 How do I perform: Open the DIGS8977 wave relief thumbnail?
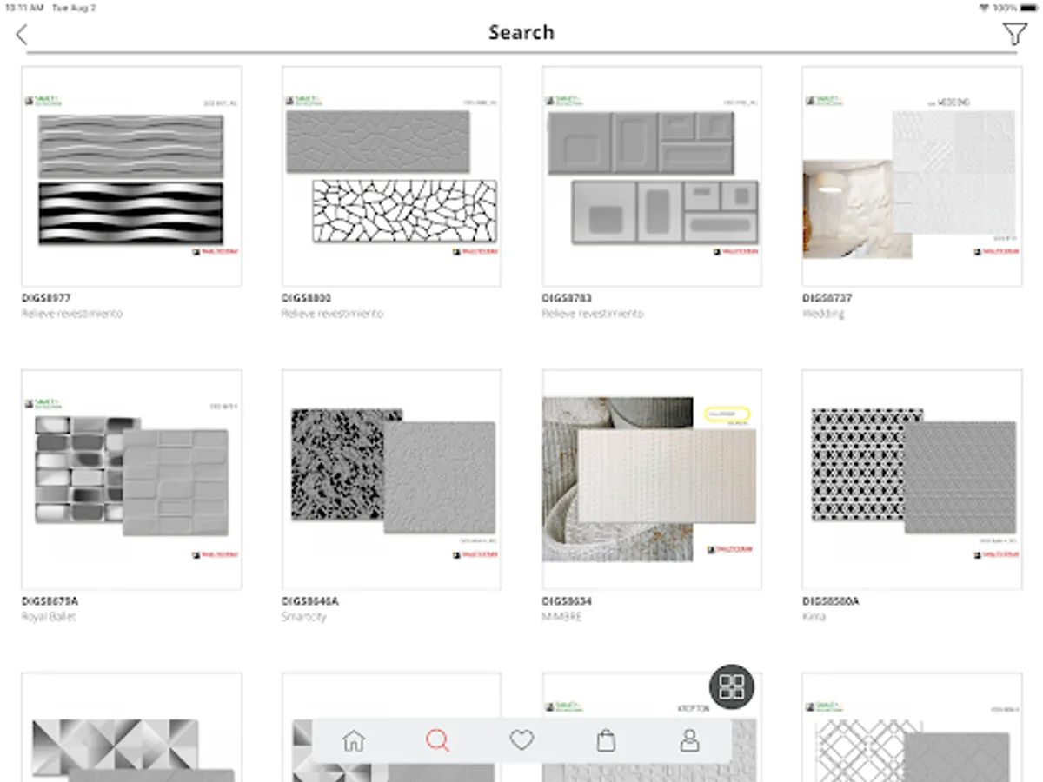(x=131, y=176)
